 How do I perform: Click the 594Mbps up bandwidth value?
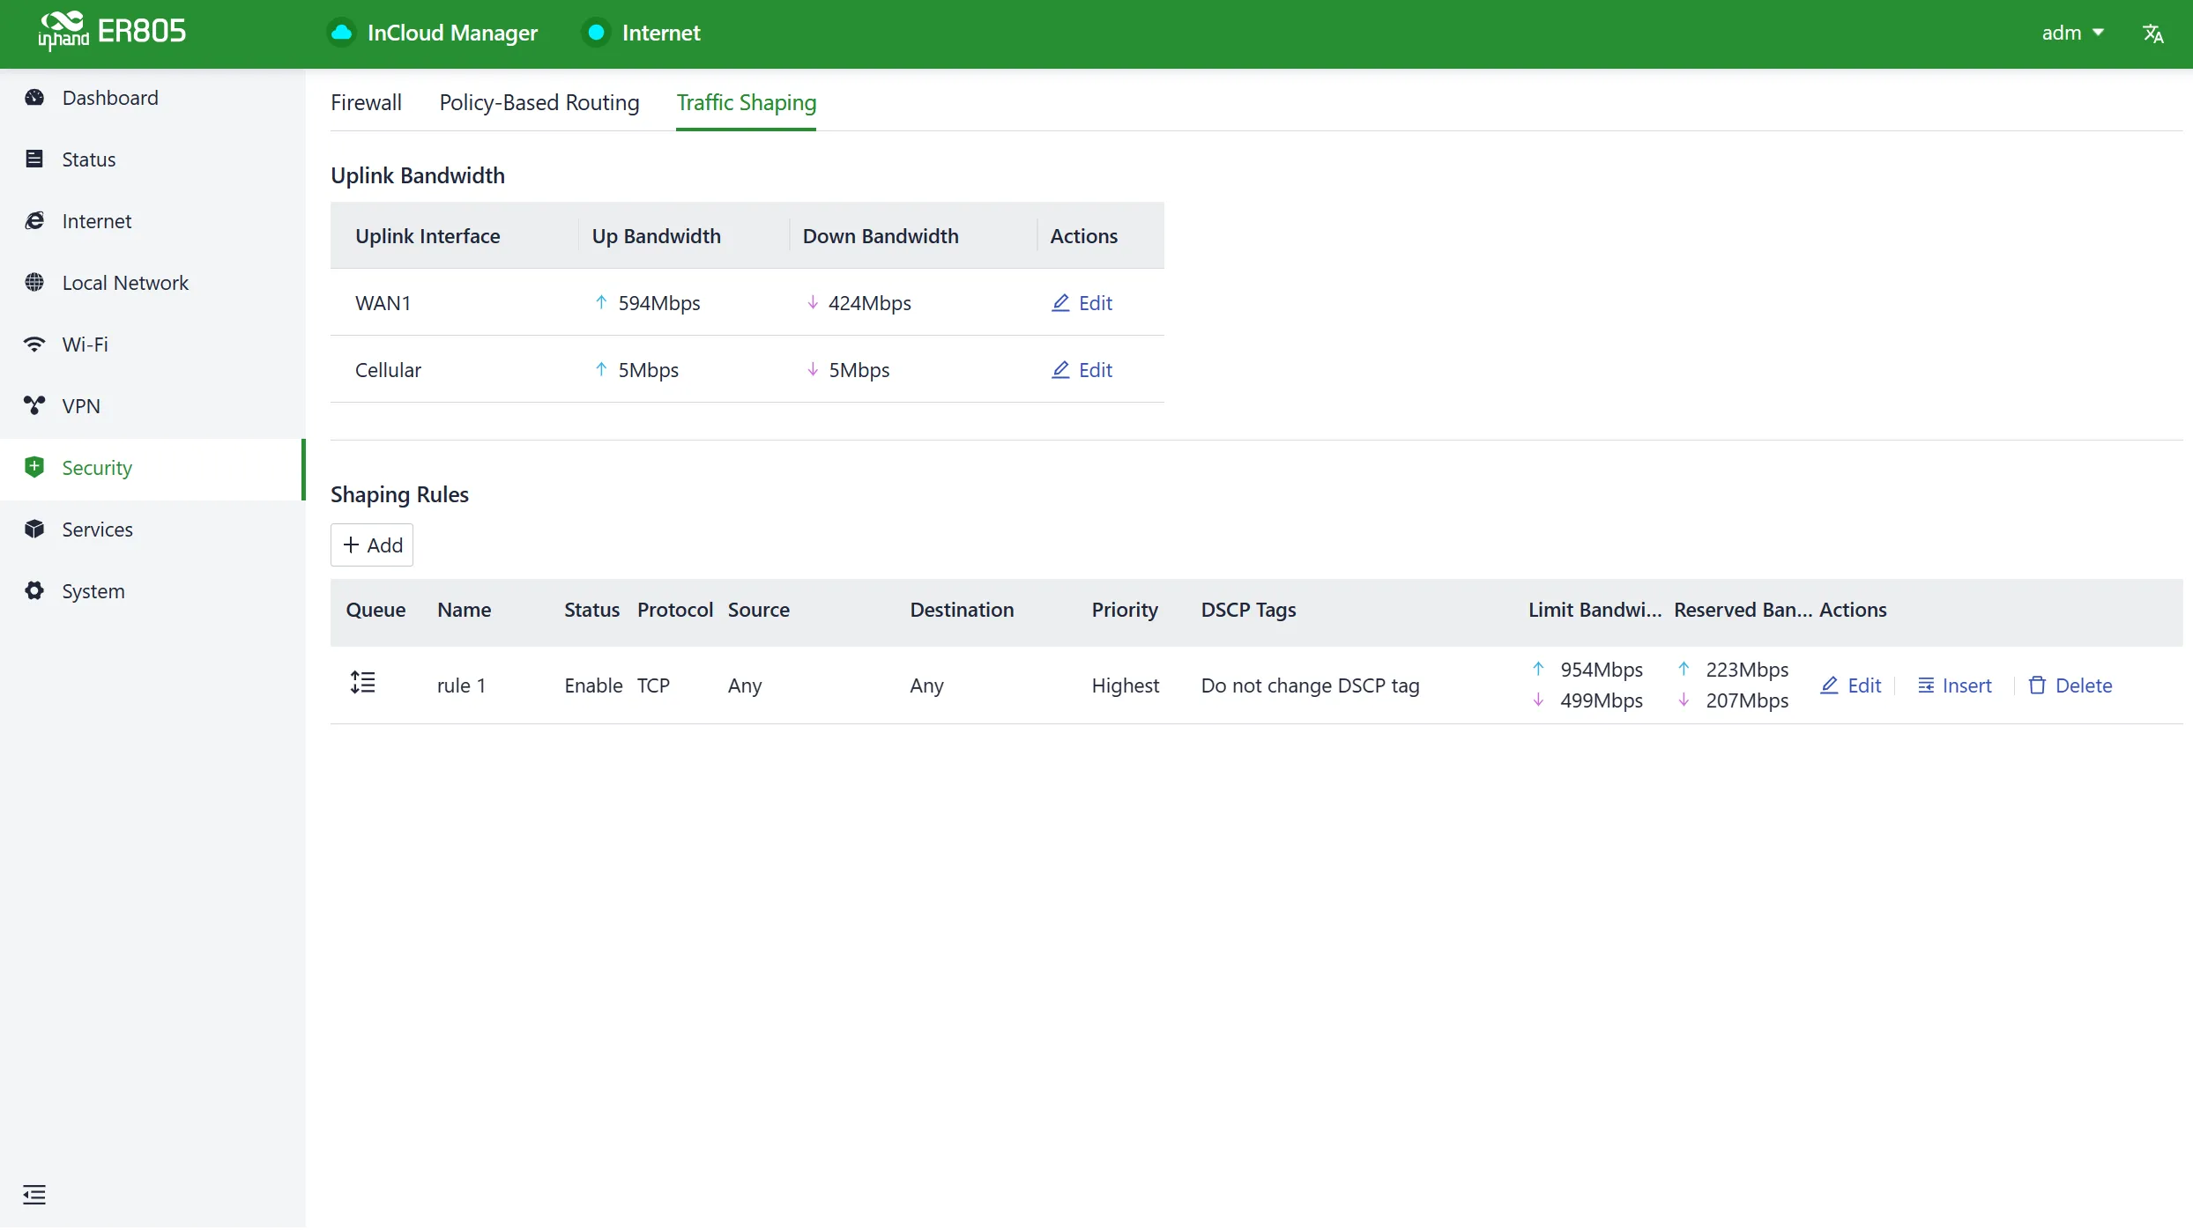(x=659, y=303)
